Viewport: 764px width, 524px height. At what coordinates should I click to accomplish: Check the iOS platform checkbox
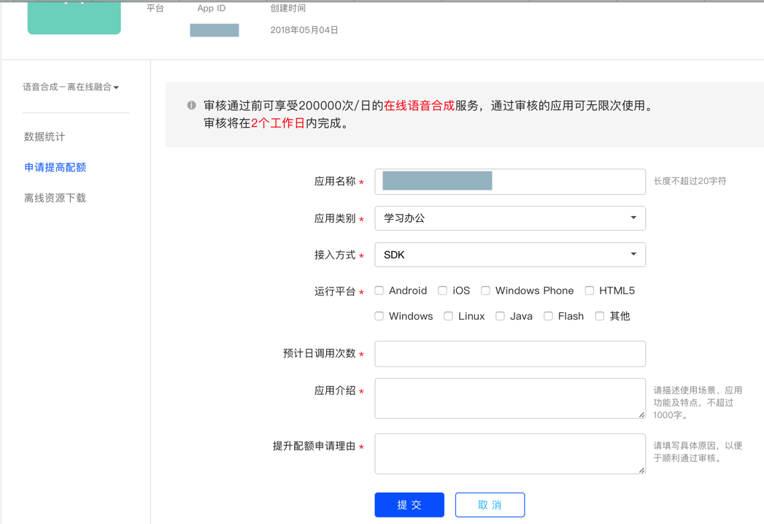coord(442,290)
